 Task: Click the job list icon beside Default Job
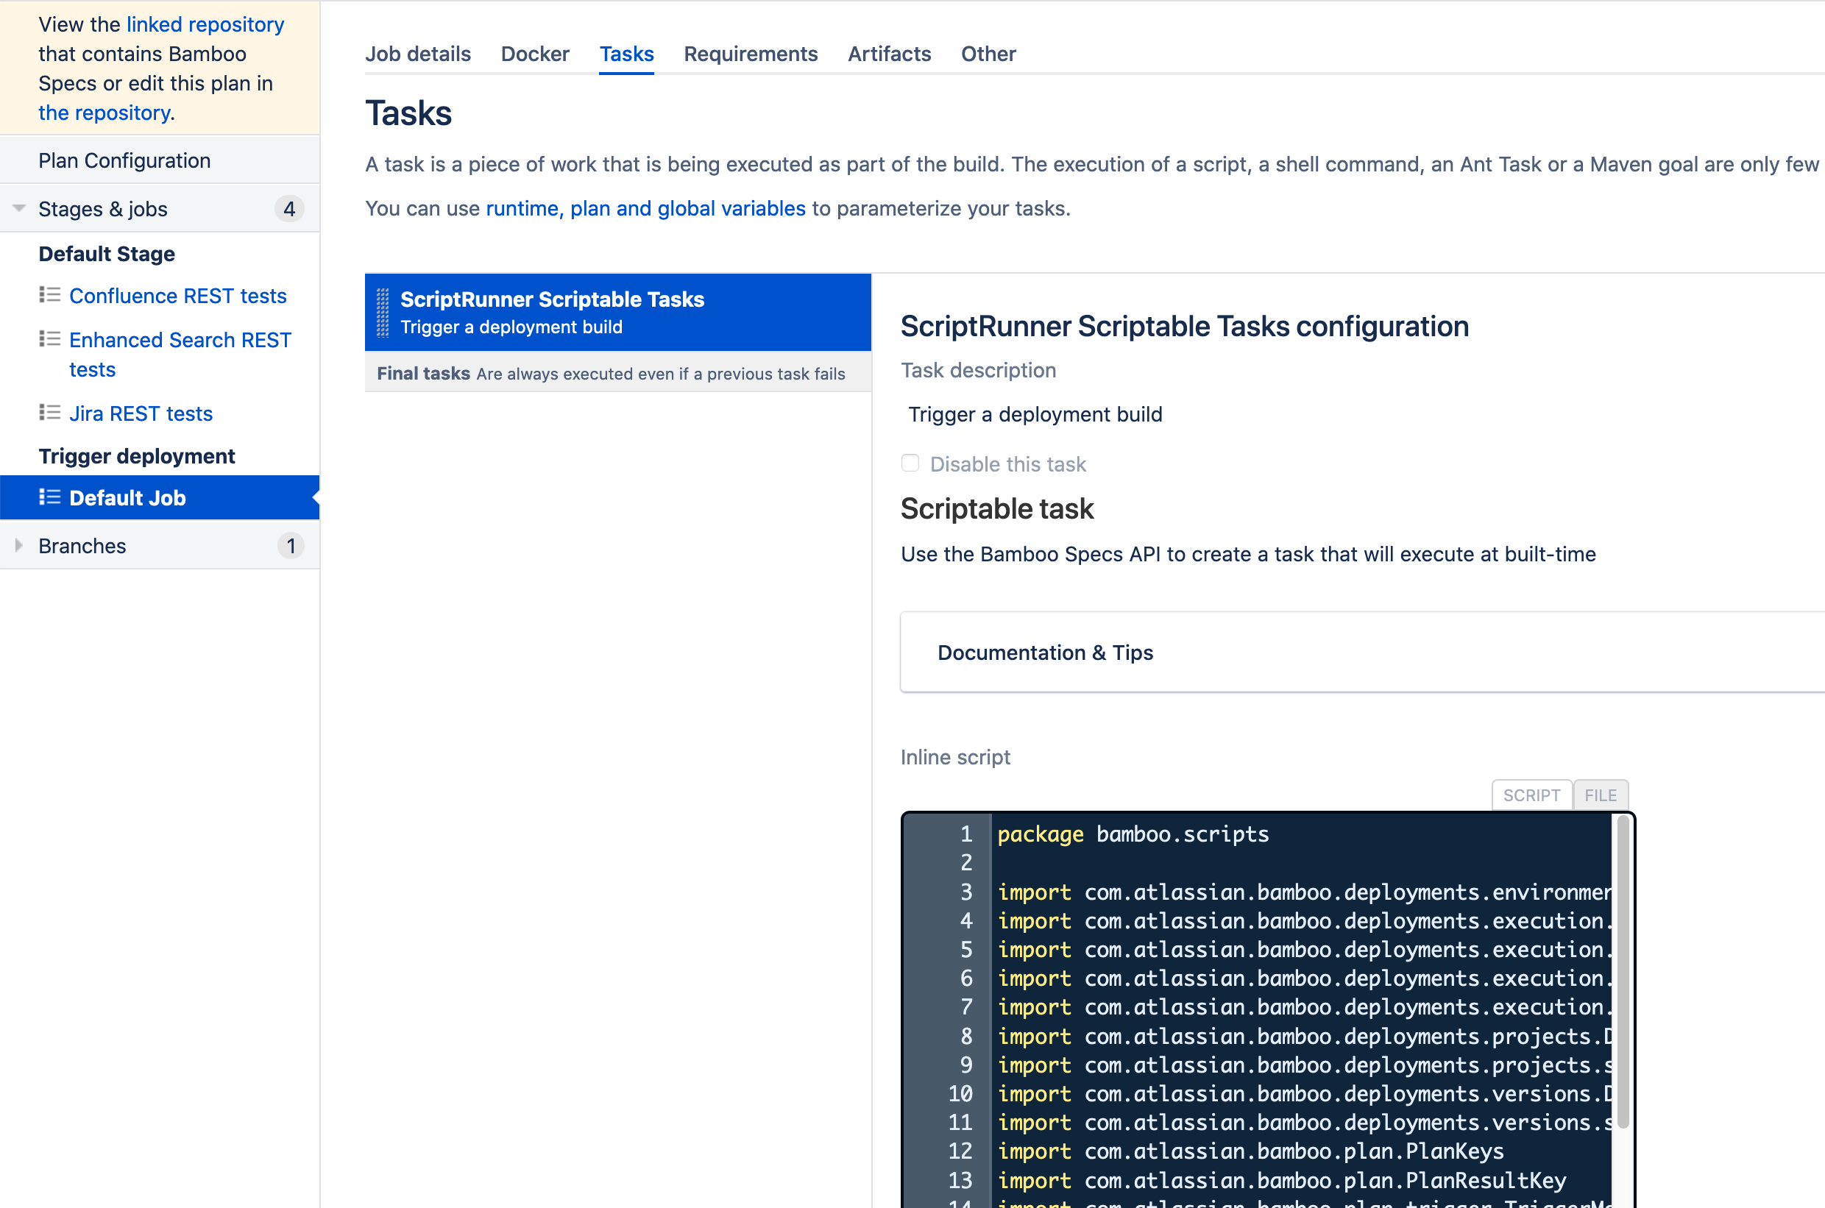click(x=49, y=497)
